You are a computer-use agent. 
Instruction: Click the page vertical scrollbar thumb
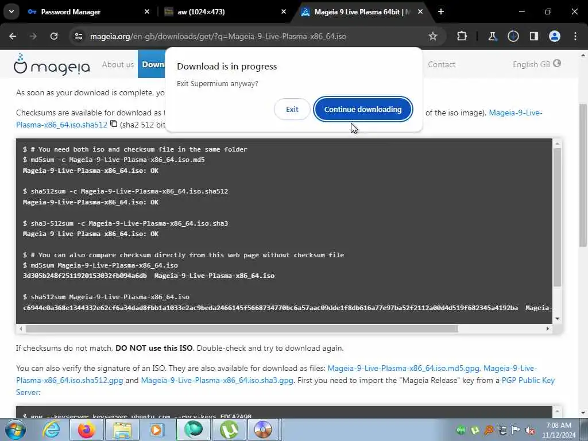(583, 176)
